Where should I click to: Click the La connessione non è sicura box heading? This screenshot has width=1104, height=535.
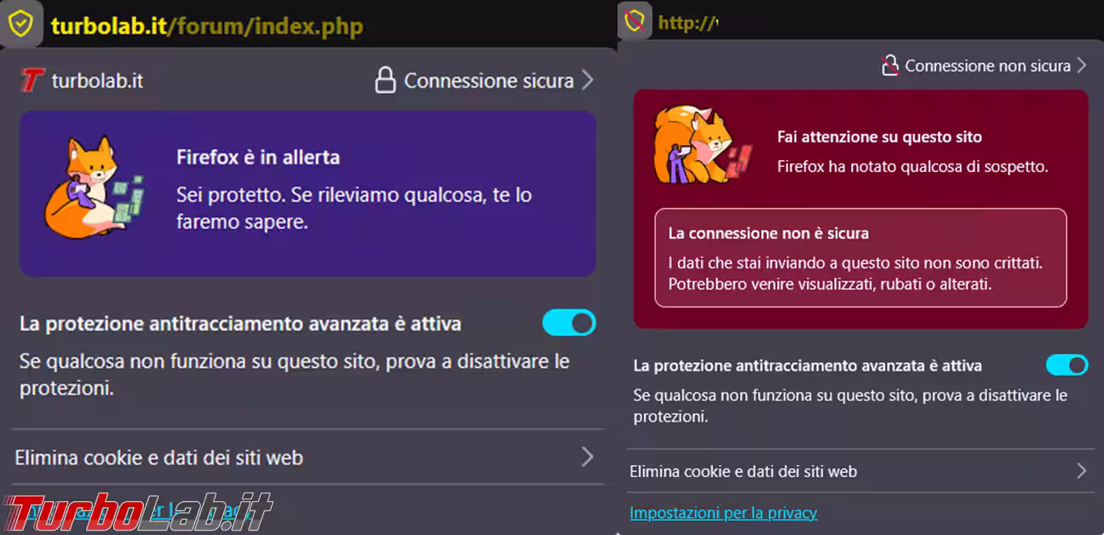768,233
